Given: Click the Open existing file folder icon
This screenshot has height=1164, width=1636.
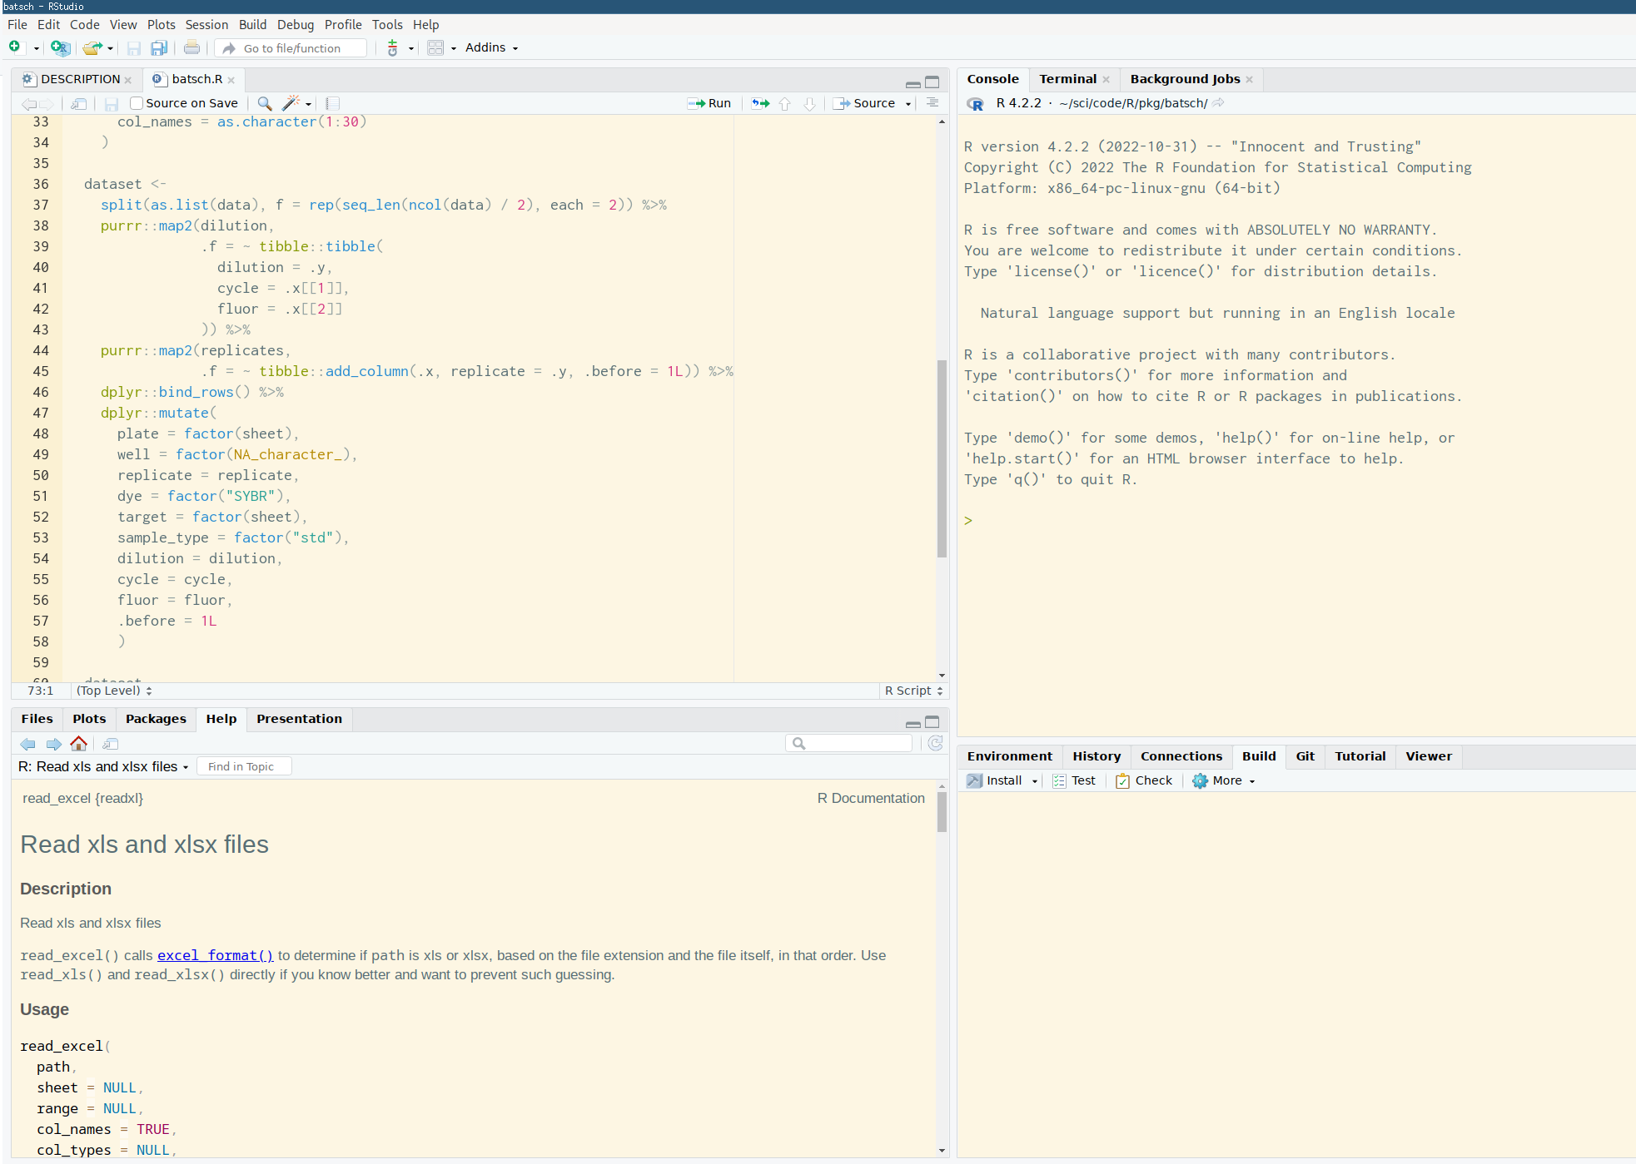Looking at the screenshot, I should tap(92, 47).
